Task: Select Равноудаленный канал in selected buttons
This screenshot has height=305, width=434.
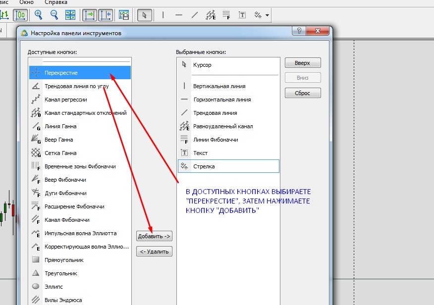Action: 228,126
